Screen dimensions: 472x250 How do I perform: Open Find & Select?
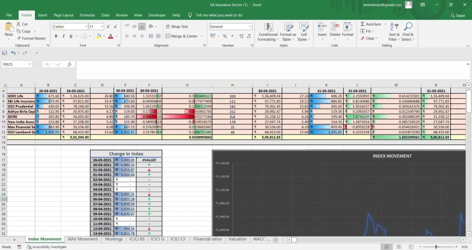pos(407,32)
